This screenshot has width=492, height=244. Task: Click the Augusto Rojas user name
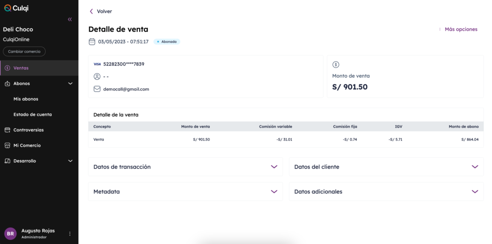click(38, 231)
